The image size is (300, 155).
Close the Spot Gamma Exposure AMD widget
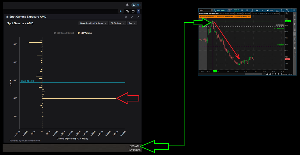[x=138, y=17]
